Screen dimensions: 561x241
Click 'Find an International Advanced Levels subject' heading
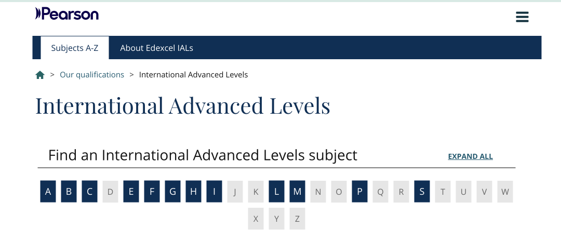[203, 155]
